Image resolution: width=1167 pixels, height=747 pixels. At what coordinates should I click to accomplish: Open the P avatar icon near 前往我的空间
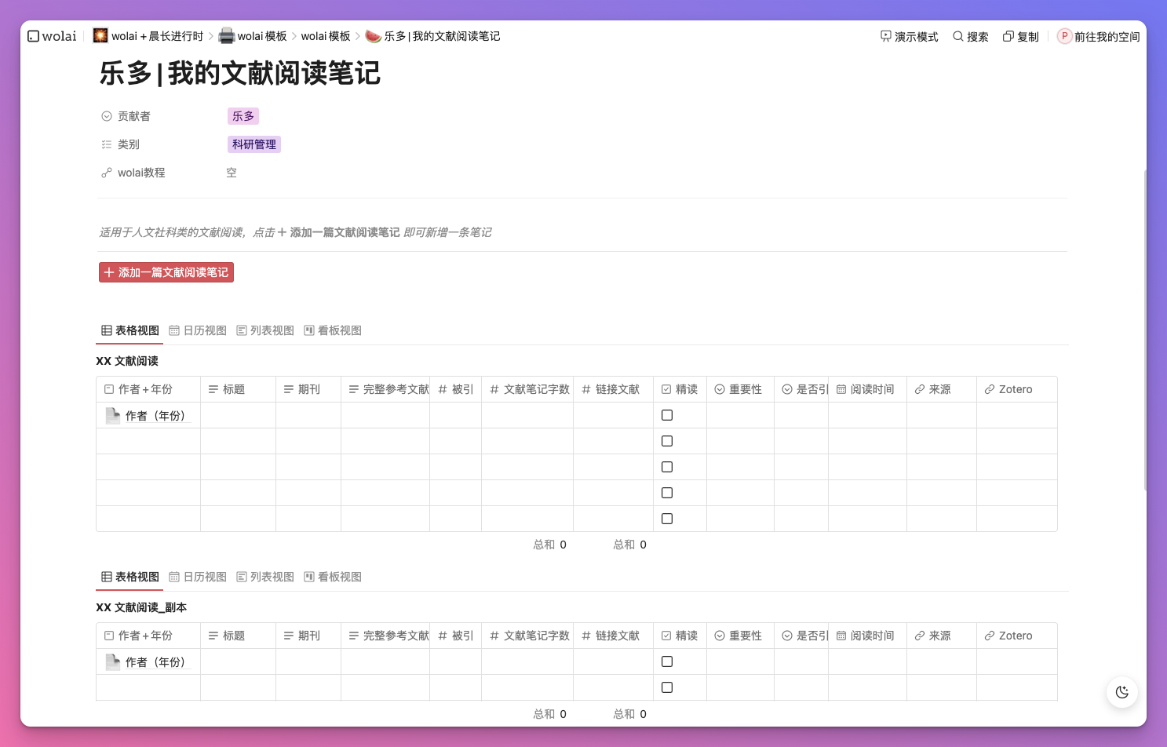point(1065,36)
